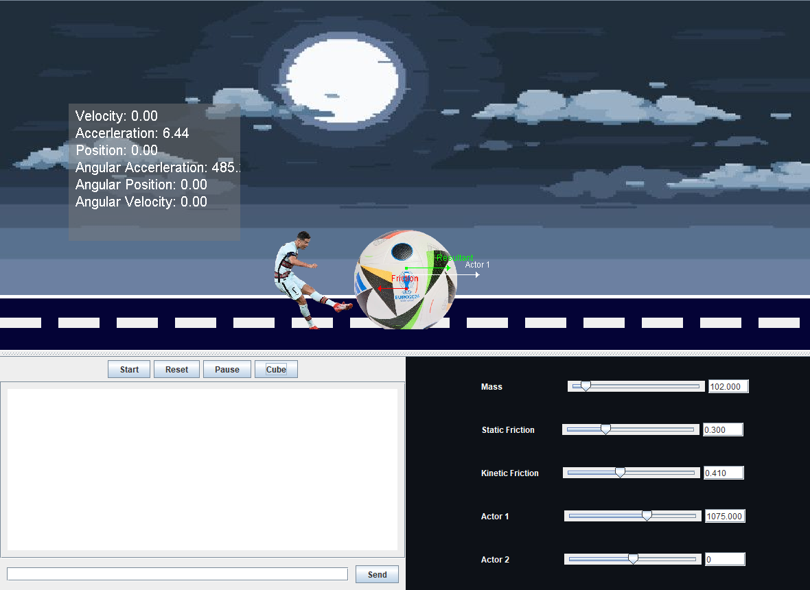Click the Kinetic Friction value field 0.410

[724, 473]
